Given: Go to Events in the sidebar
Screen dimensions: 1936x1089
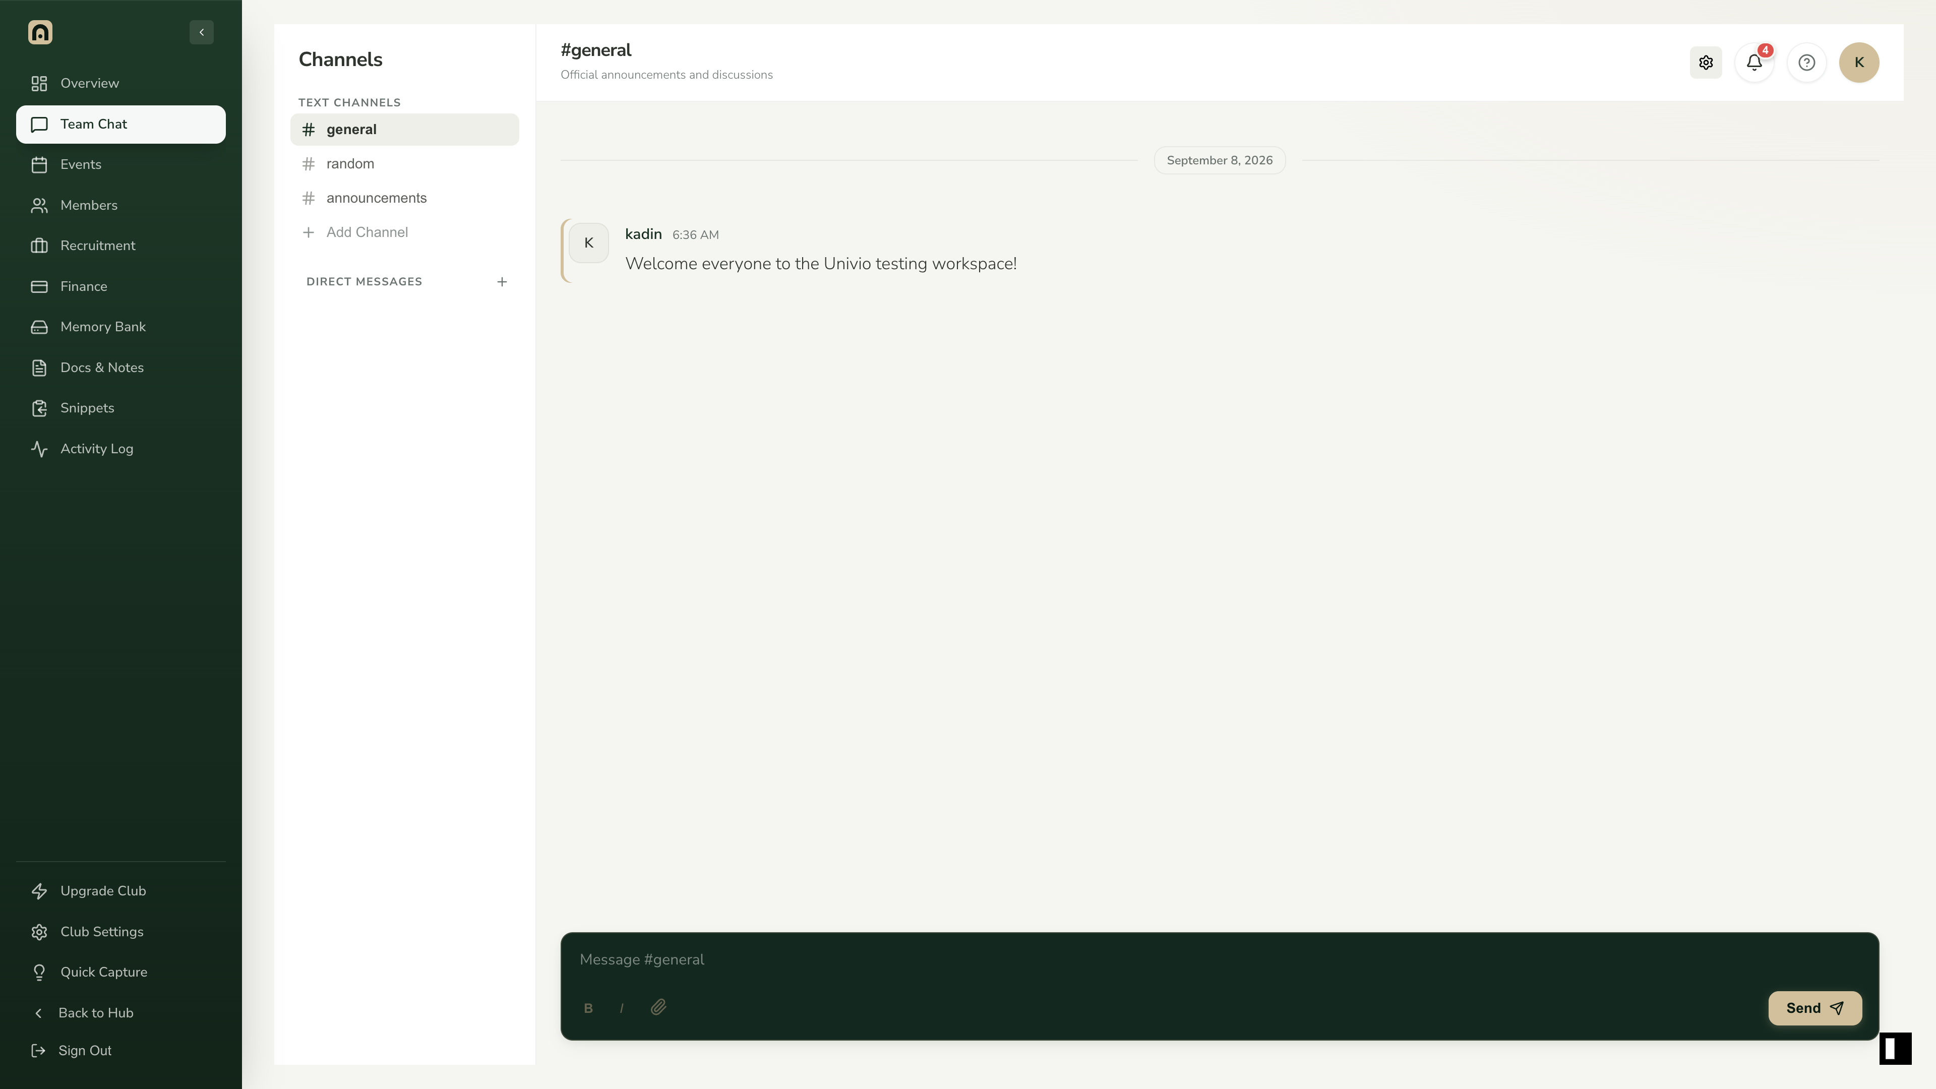Looking at the screenshot, I should (120, 164).
